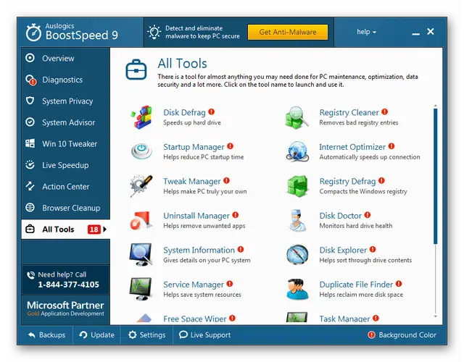Image resolution: width=464 pixels, height=362 pixels.
Task: Click the Action Center arrows icon
Action: click(30, 186)
